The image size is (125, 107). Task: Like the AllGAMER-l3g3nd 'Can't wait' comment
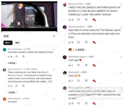[x=69, y=65]
